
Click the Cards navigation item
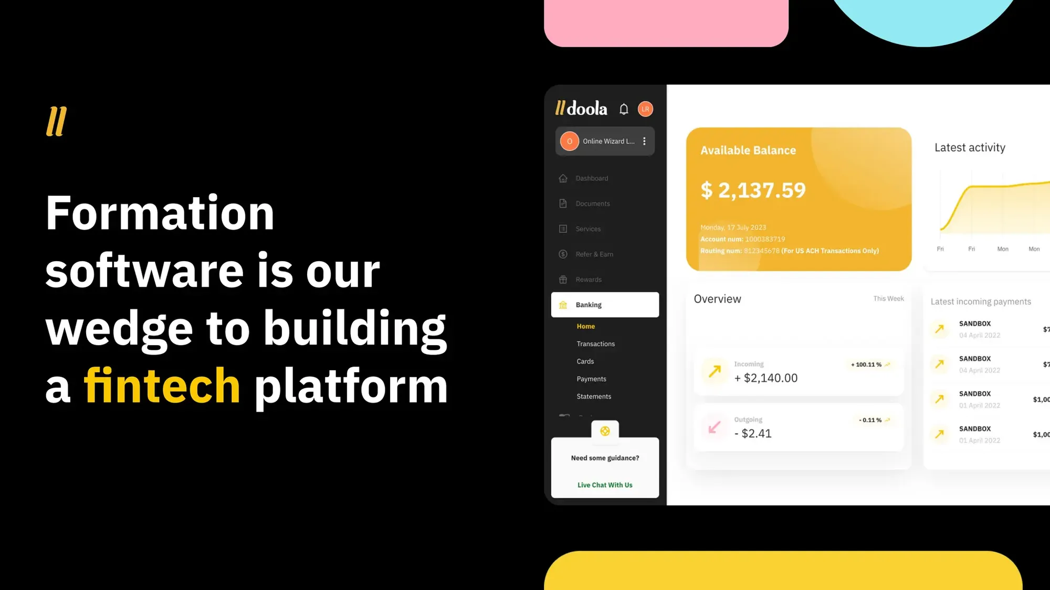[585, 362]
